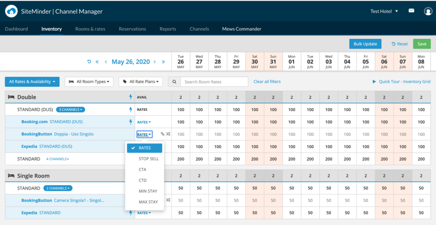Select the Mon 01 JUN date column
436x225 pixels.
click(292, 61)
